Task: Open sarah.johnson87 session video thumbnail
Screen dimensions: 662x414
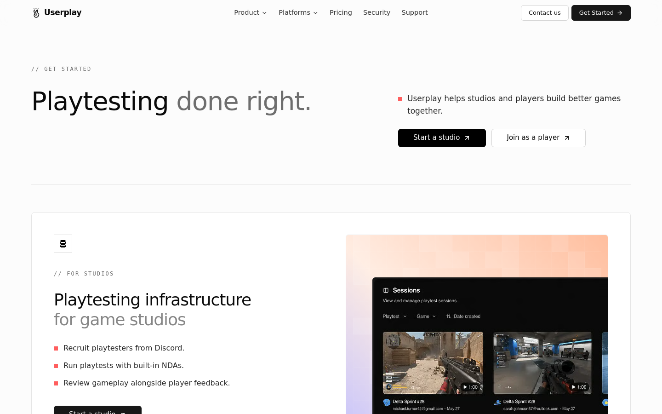Action: (542, 363)
